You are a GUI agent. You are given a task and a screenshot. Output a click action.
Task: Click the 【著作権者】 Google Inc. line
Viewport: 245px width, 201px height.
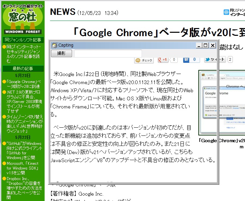pyautogui.click(x=77, y=194)
